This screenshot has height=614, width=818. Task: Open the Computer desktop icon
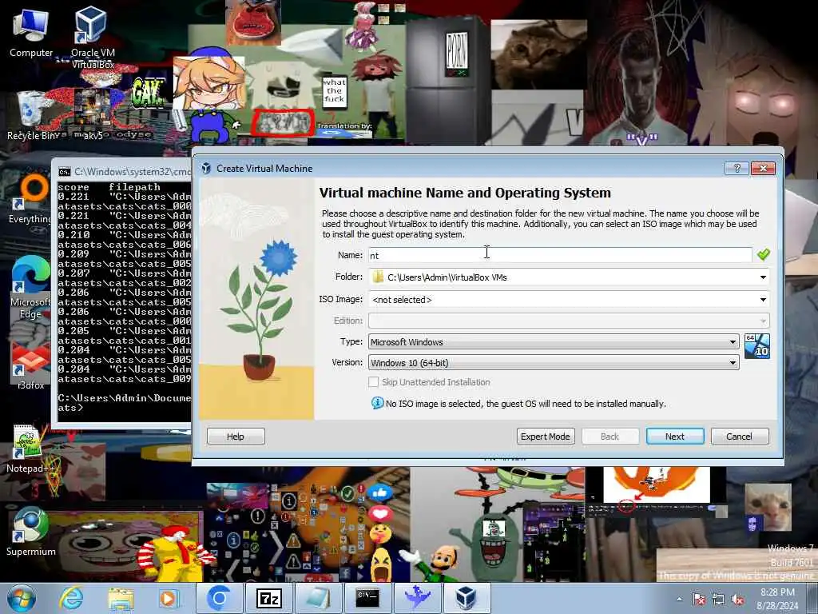tap(31, 32)
